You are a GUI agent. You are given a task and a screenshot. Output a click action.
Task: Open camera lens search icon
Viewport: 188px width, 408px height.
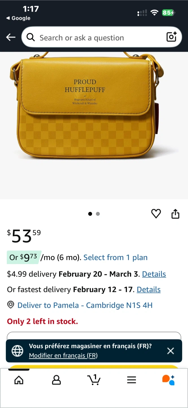tap(171, 37)
